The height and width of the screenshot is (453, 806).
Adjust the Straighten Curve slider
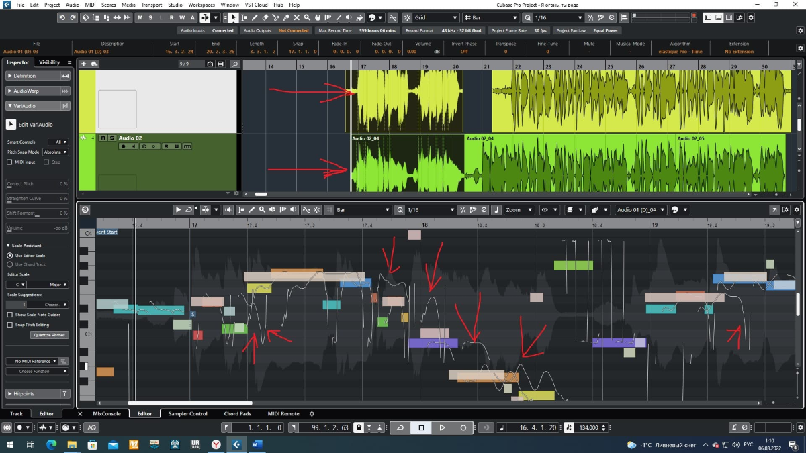click(x=38, y=199)
